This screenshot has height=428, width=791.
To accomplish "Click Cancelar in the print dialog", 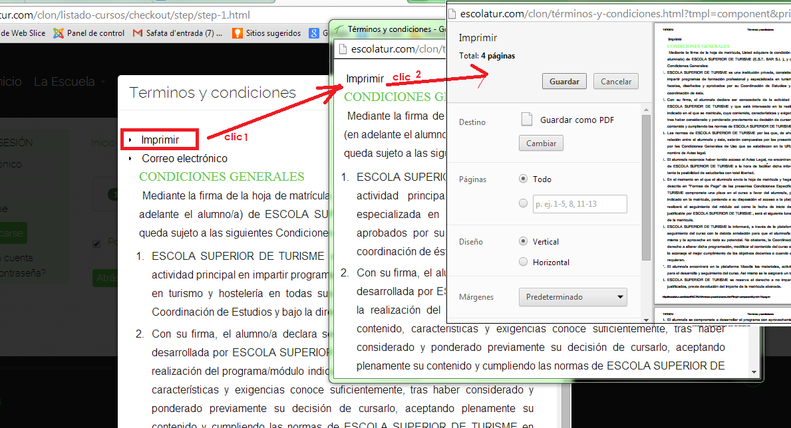I will [x=616, y=81].
